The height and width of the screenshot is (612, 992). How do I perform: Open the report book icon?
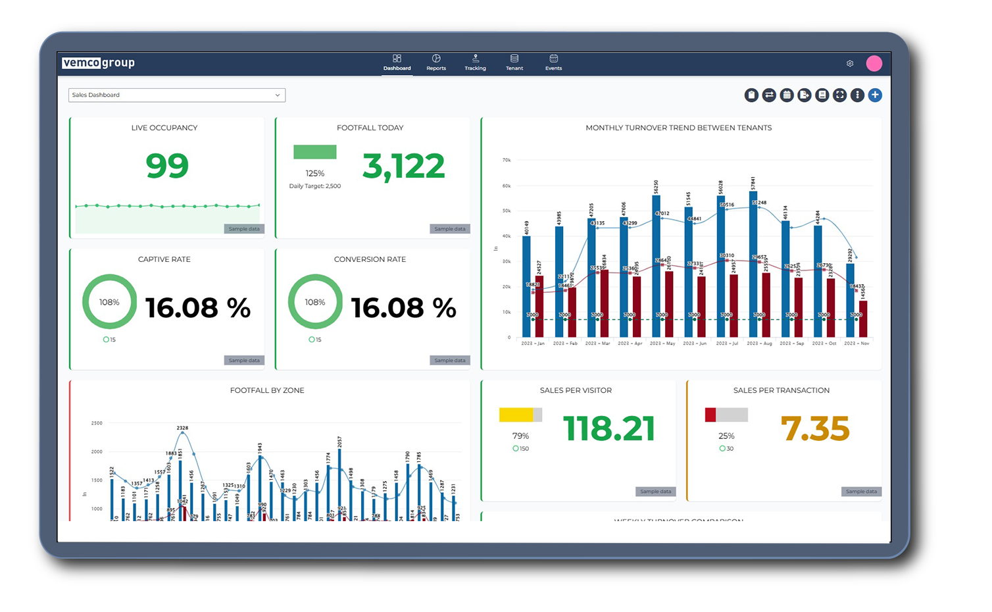(822, 95)
